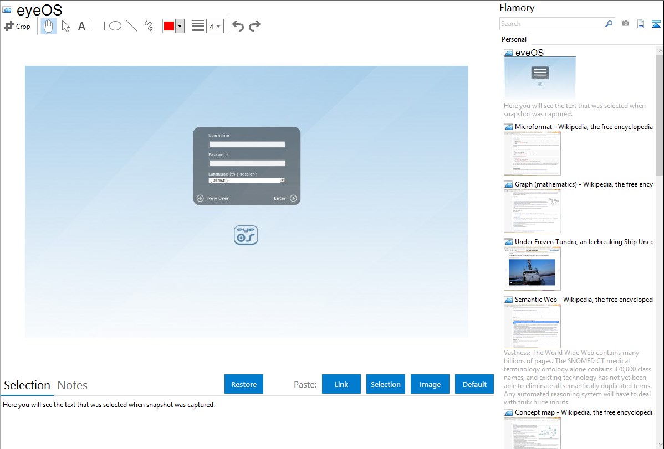
Task: Choose the arrow pointer tool
Action: click(x=65, y=26)
